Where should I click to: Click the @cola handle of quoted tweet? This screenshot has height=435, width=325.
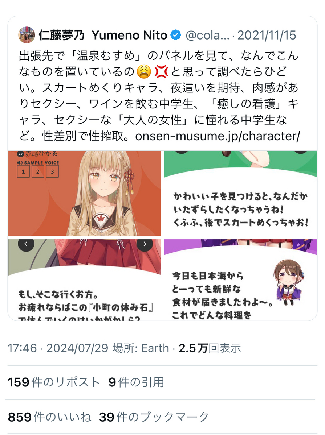coord(207,36)
